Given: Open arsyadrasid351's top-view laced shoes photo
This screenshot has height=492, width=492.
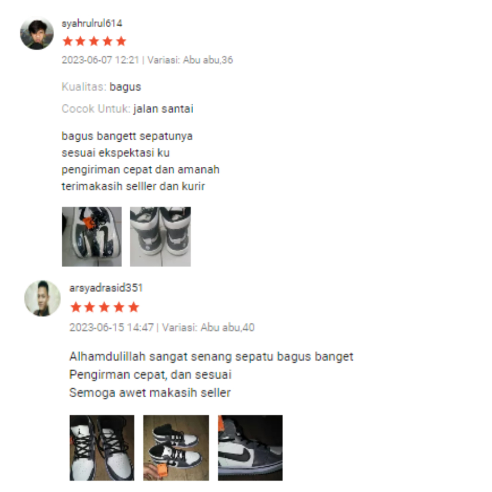Looking at the screenshot, I should point(102,448).
